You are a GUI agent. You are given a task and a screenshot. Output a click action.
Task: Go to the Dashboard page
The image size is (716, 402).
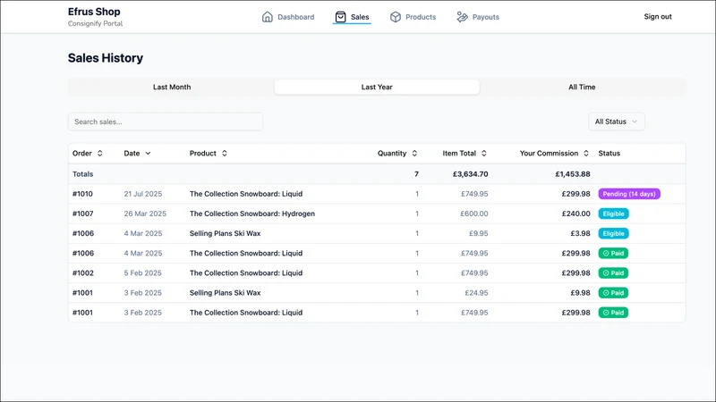coord(296,17)
